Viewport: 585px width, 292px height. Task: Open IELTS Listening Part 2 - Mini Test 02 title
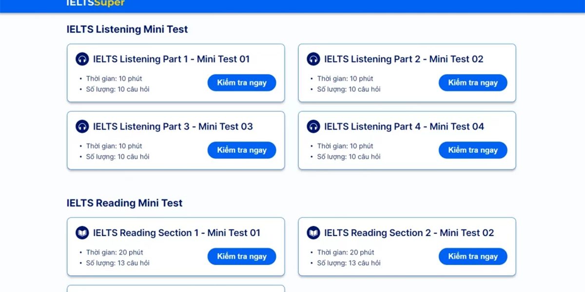click(x=404, y=59)
